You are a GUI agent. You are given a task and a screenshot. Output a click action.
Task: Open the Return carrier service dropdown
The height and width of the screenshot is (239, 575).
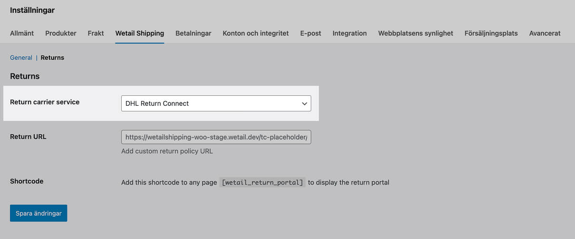tap(216, 103)
